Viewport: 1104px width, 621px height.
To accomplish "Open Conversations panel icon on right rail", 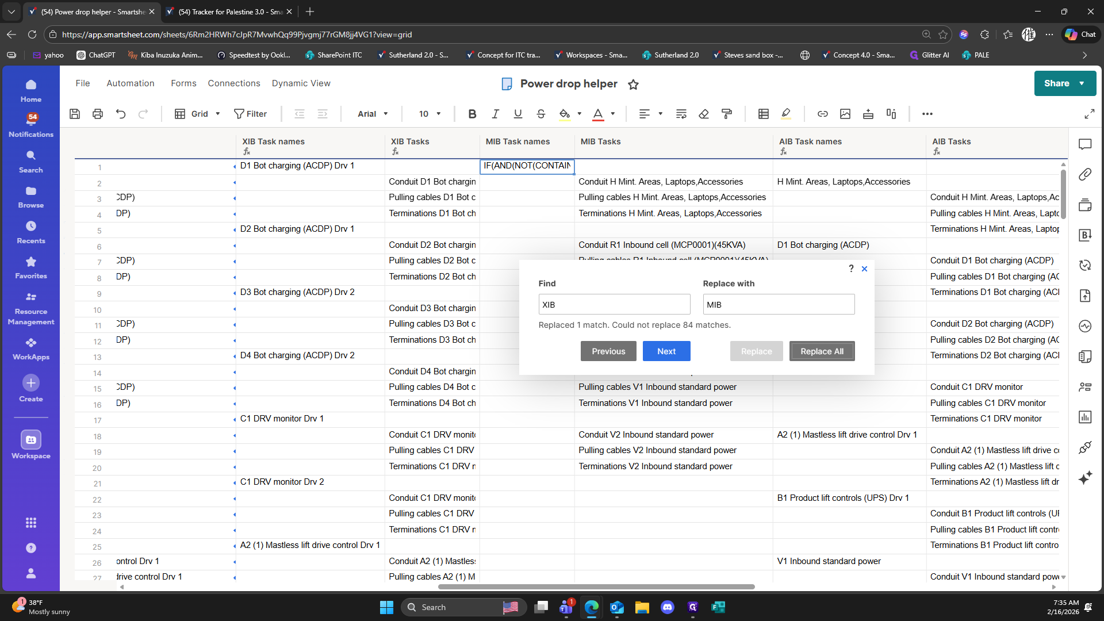I will [x=1085, y=144].
